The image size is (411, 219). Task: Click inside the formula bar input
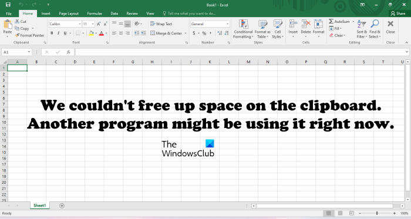240,52
